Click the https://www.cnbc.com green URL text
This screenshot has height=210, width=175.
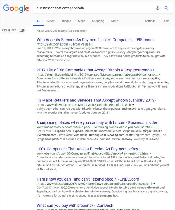click(x=94, y=184)
